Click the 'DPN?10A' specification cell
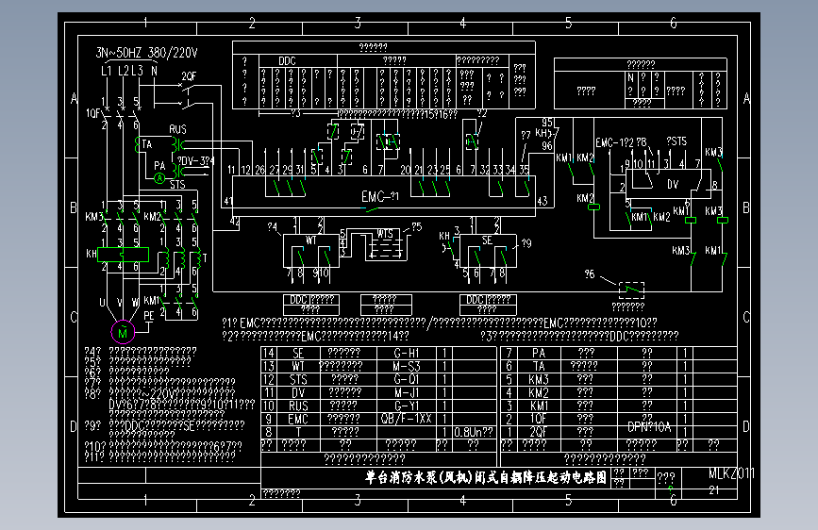This screenshot has height=530, width=818. click(x=648, y=427)
